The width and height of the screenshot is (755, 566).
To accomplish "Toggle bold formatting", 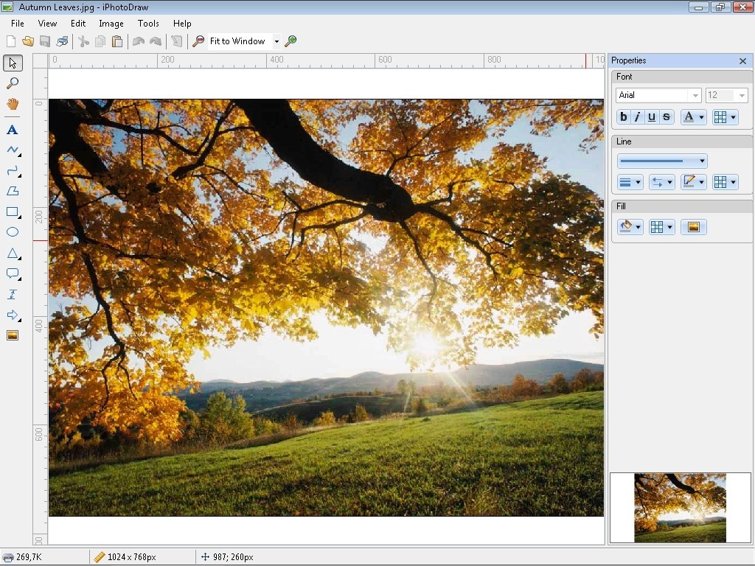I will click(624, 117).
